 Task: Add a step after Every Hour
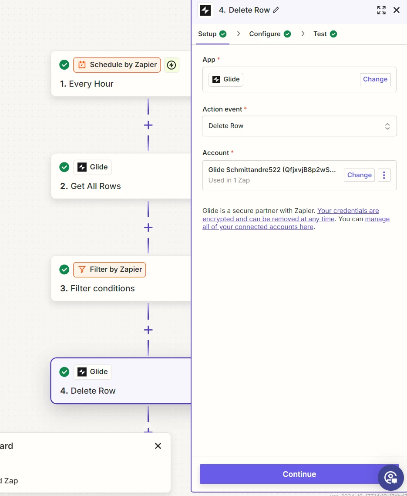(148, 125)
